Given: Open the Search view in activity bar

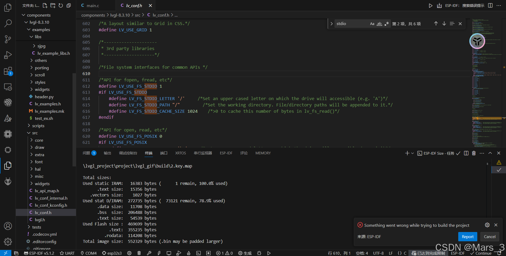Looking at the screenshot, I should [8, 23].
